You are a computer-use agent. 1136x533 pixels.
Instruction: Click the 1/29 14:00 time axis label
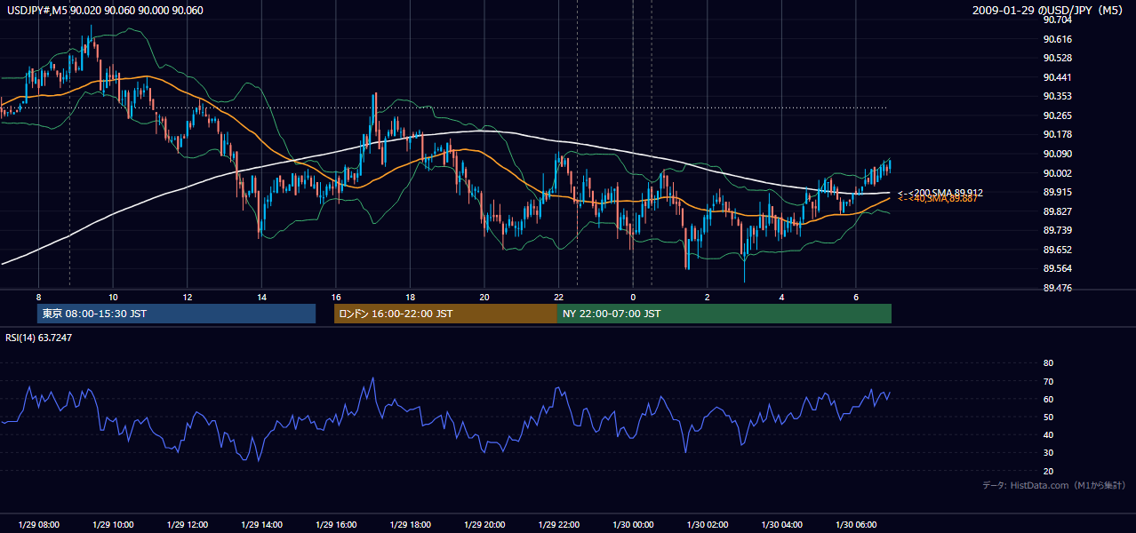pos(261,524)
